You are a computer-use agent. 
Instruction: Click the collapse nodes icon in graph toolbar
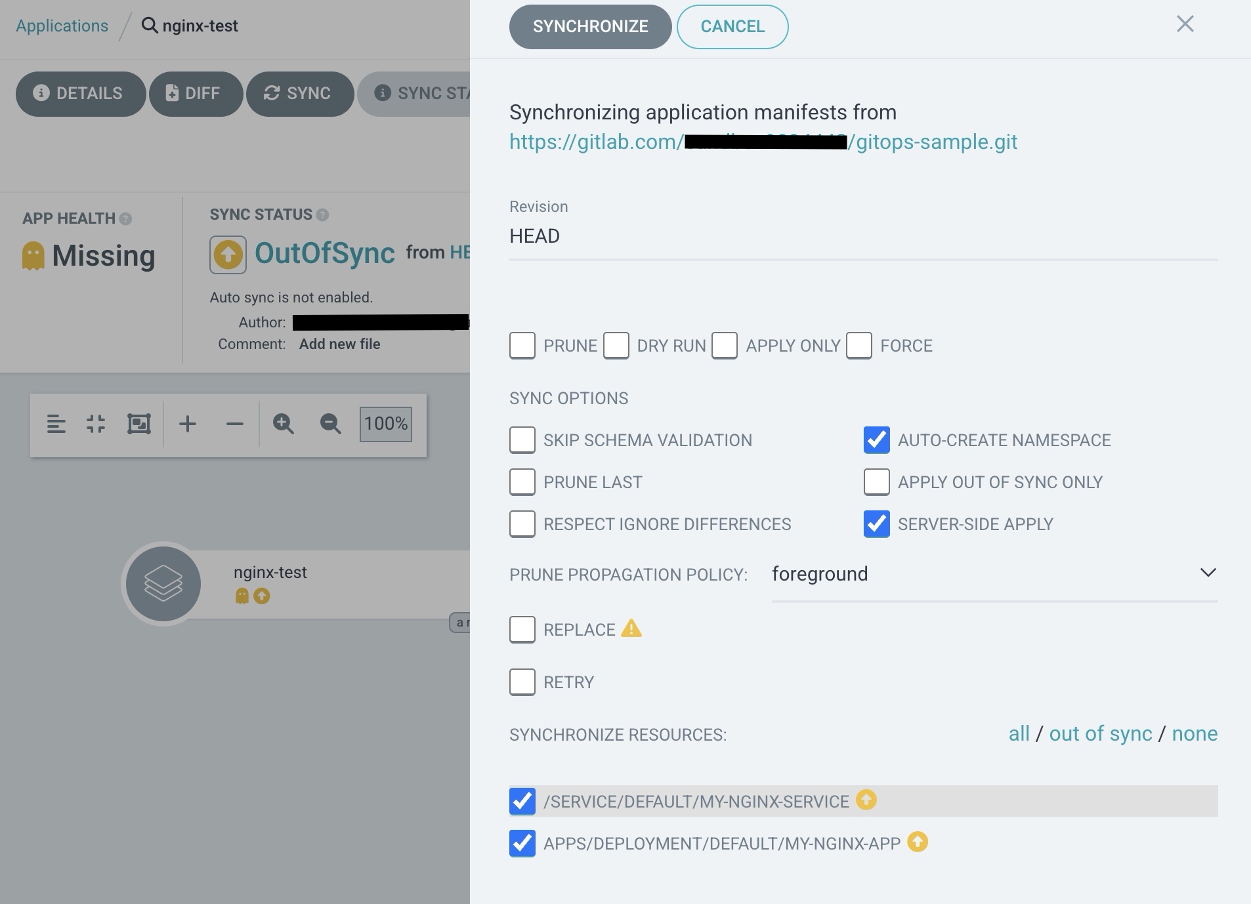[96, 424]
